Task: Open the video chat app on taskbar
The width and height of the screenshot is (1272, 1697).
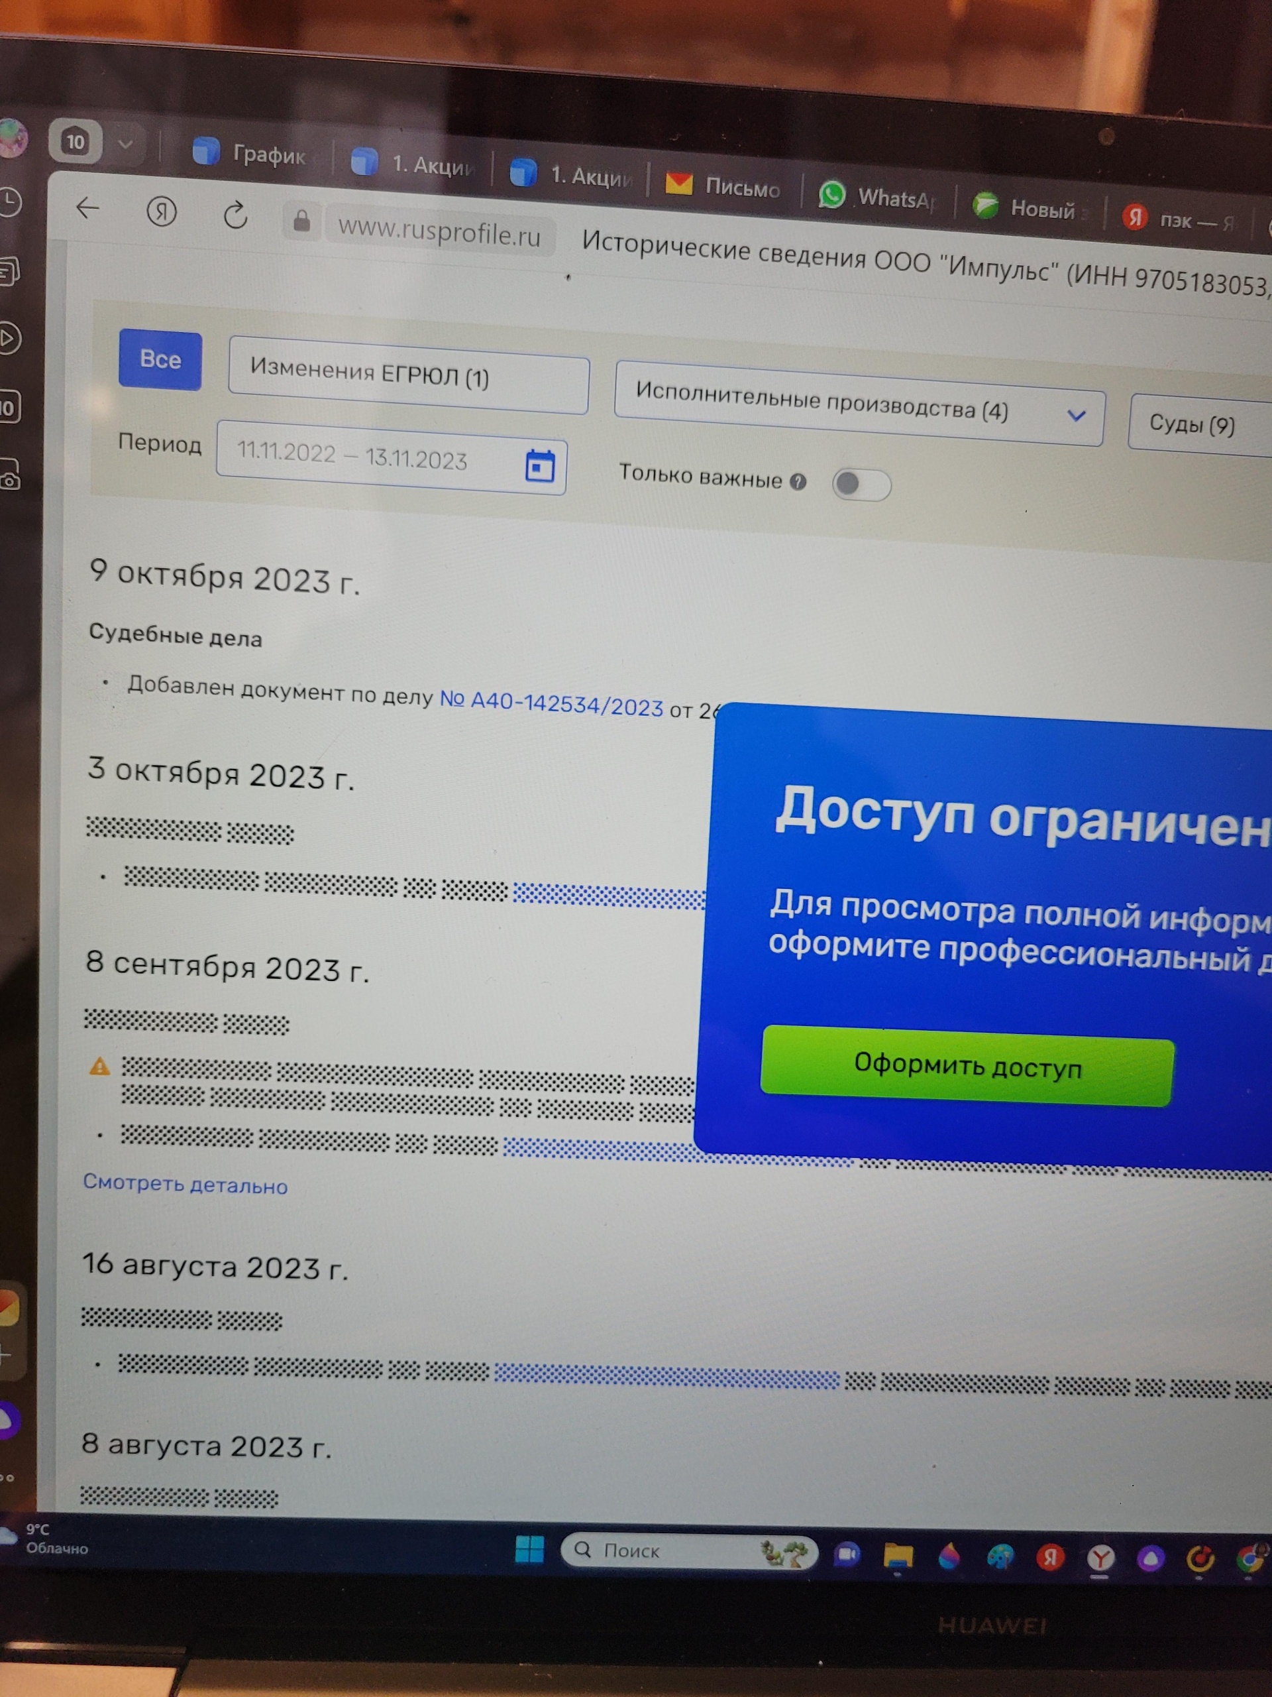Action: point(847,1554)
